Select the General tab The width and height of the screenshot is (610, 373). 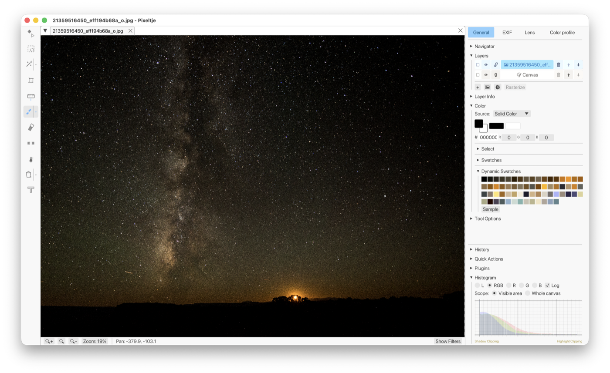pos(481,33)
